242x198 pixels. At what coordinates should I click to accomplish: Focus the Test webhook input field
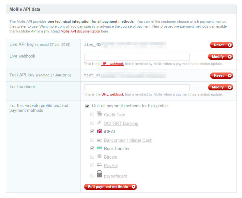click(137, 87)
